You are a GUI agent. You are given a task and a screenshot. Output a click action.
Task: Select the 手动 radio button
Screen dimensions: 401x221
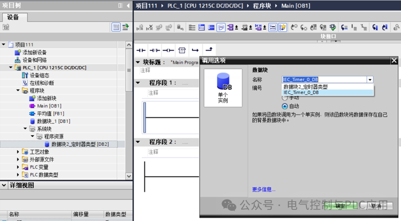[x=285, y=98]
